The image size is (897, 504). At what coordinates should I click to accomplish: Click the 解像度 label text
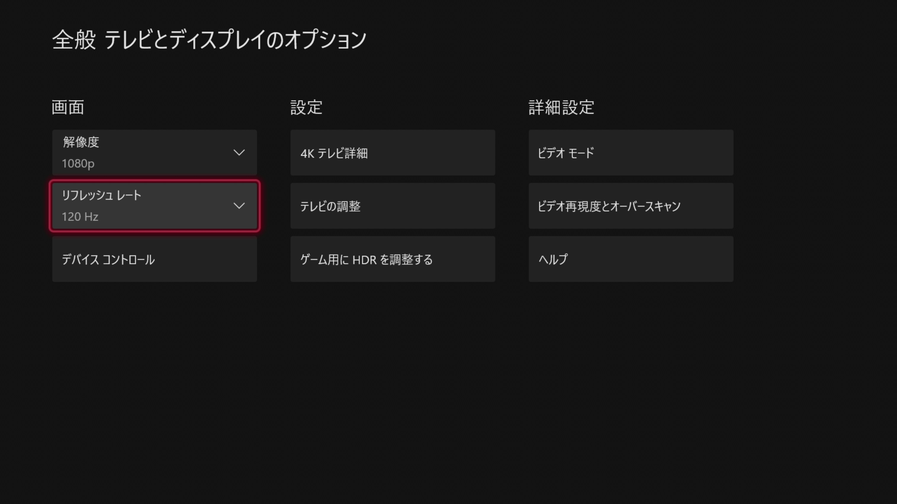tap(81, 142)
